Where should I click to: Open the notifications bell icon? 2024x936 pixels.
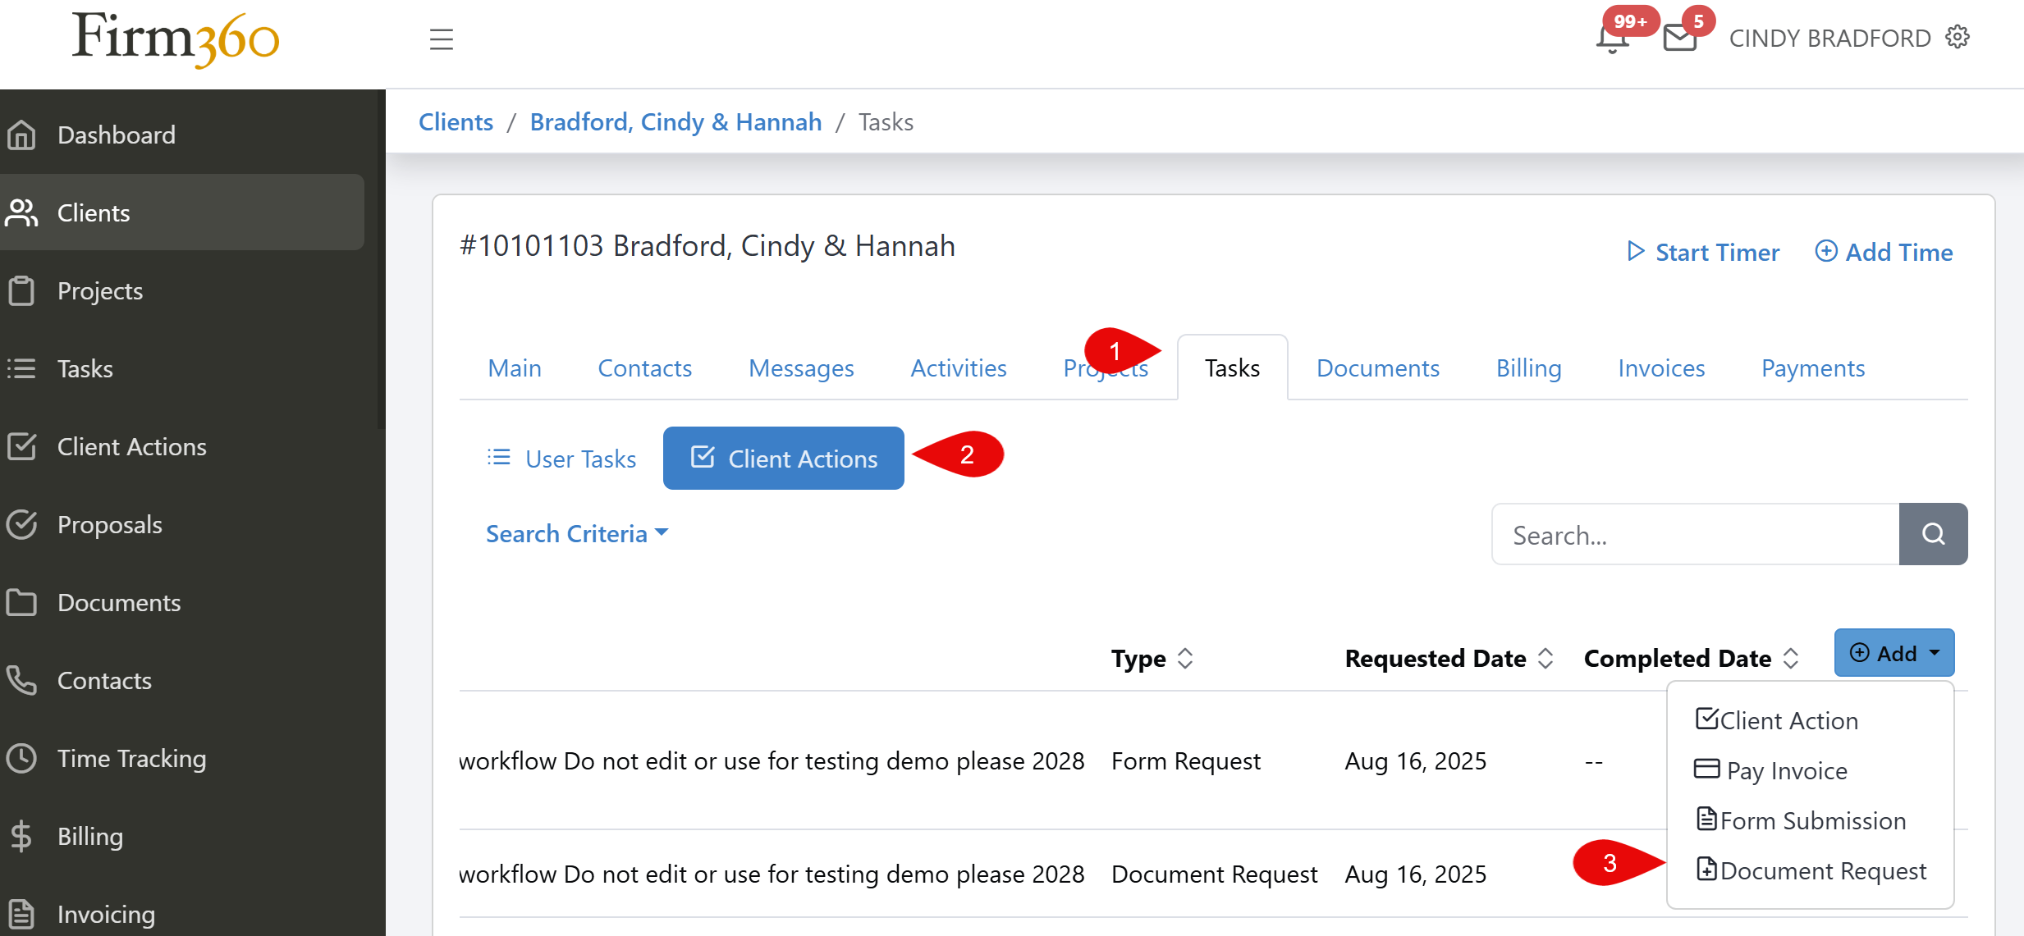pos(1610,37)
